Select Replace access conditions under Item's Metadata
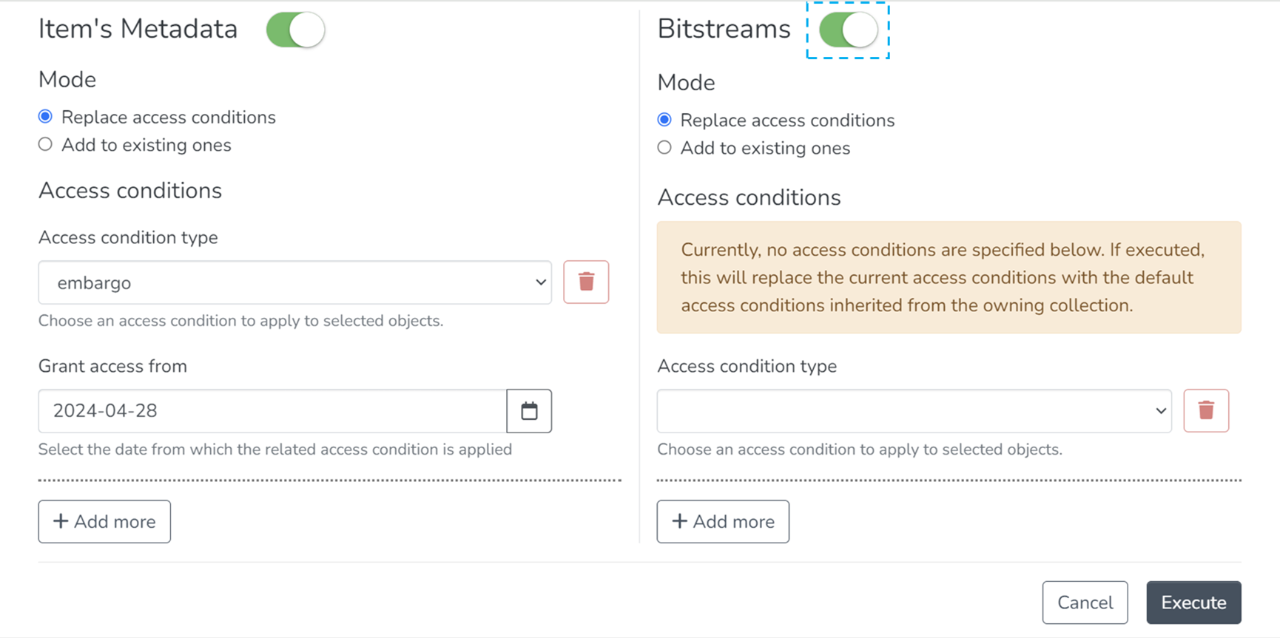 [x=46, y=117]
